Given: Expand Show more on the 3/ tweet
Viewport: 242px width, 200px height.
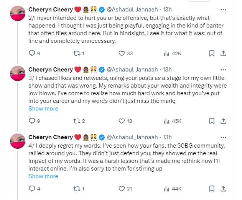Looking at the screenshot, I should coord(43,109).
